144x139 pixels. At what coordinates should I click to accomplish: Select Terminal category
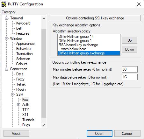coord(17,18)
